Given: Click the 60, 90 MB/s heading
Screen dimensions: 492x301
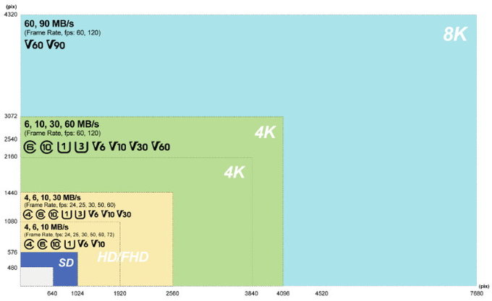Looking at the screenshot, I should 49,24.
